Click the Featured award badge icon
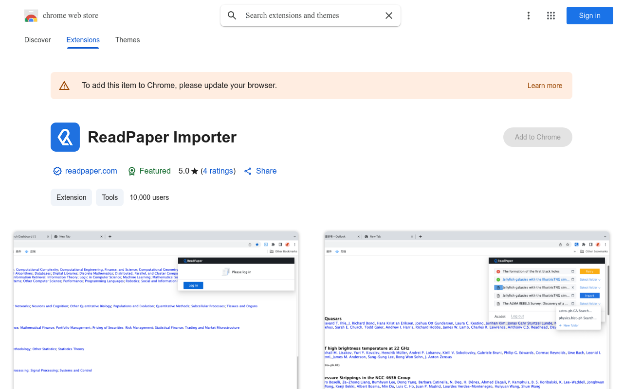This screenshot has width=623, height=389. pos(131,171)
